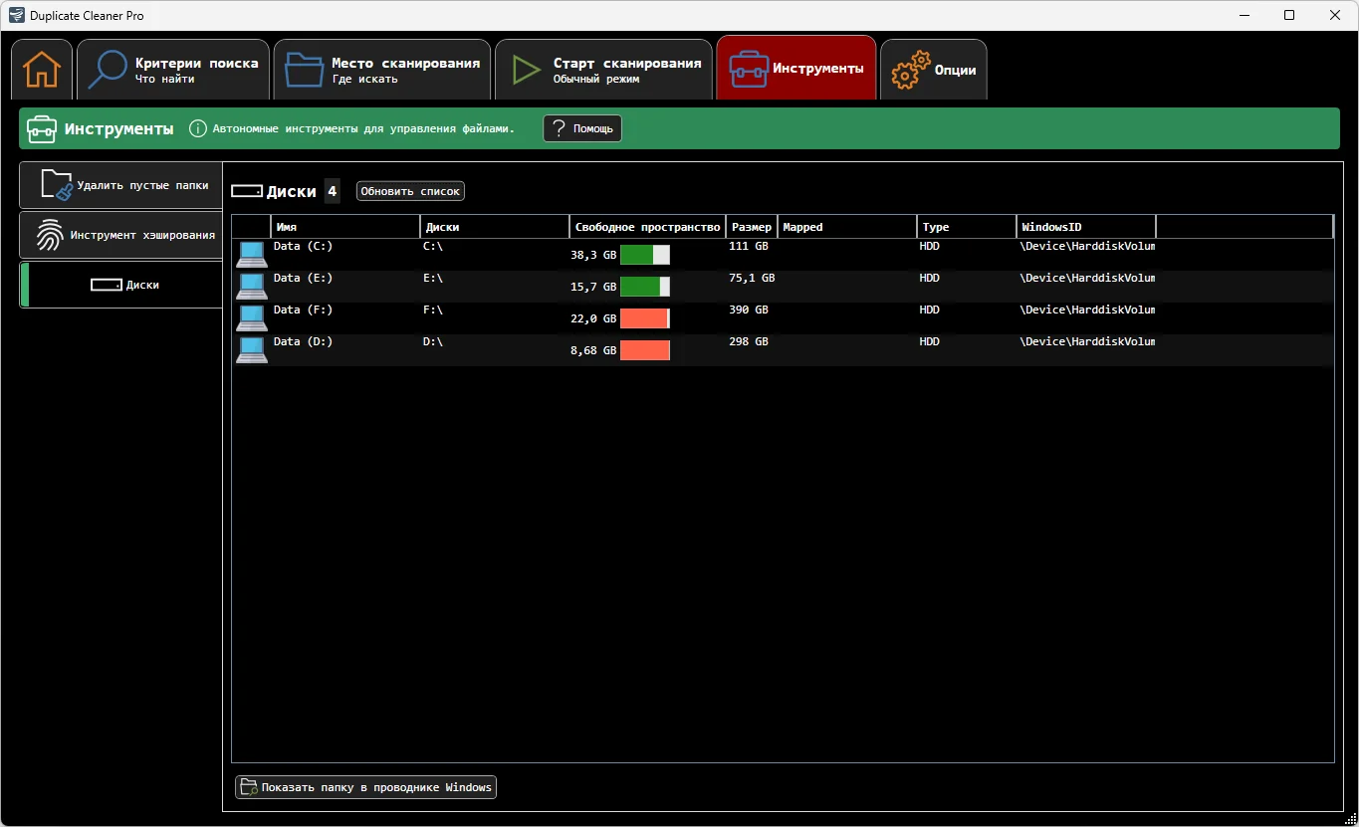Click the computer icon for Data (F:)
The image size is (1359, 827).
pyautogui.click(x=251, y=317)
